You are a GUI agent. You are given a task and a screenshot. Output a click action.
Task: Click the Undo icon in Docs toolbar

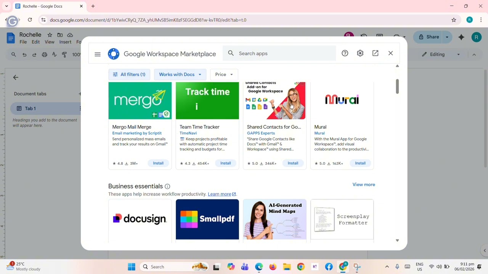24,55
